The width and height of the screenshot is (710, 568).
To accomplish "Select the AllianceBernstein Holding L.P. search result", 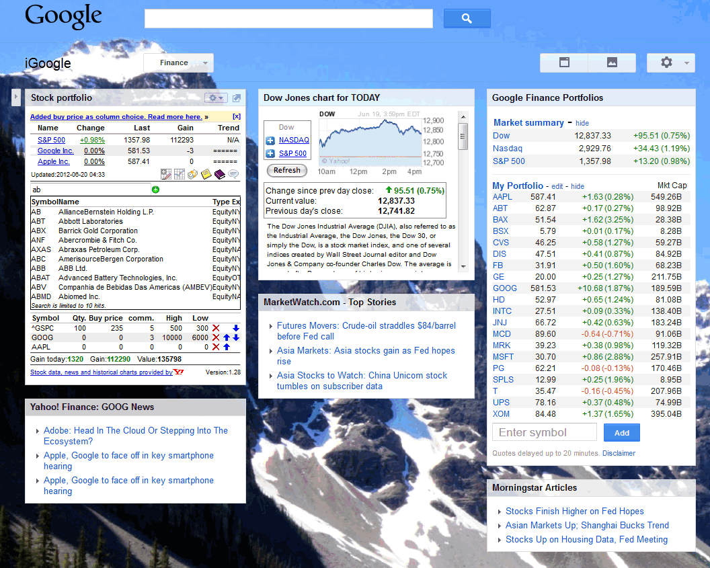I will pos(135,212).
